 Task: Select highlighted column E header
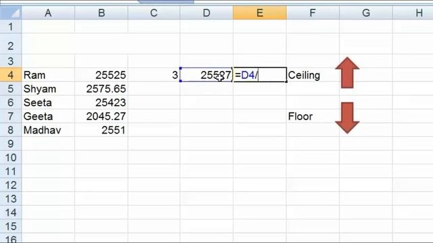pyautogui.click(x=260, y=13)
